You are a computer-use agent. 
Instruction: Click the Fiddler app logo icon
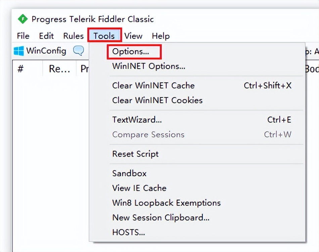pyautogui.click(x=22, y=19)
